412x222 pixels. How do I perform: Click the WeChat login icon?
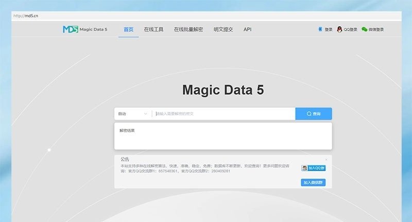point(365,29)
